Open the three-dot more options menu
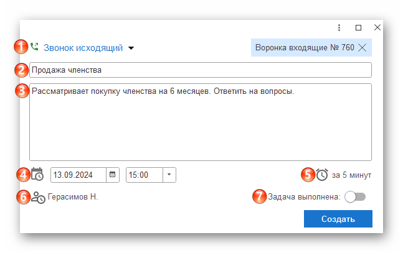Image resolution: width=403 pixels, height=253 pixels. click(x=339, y=27)
